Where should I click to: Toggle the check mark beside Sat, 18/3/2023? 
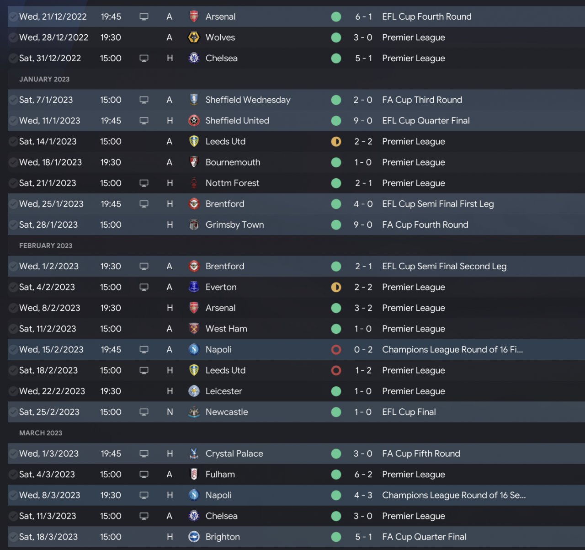14,537
